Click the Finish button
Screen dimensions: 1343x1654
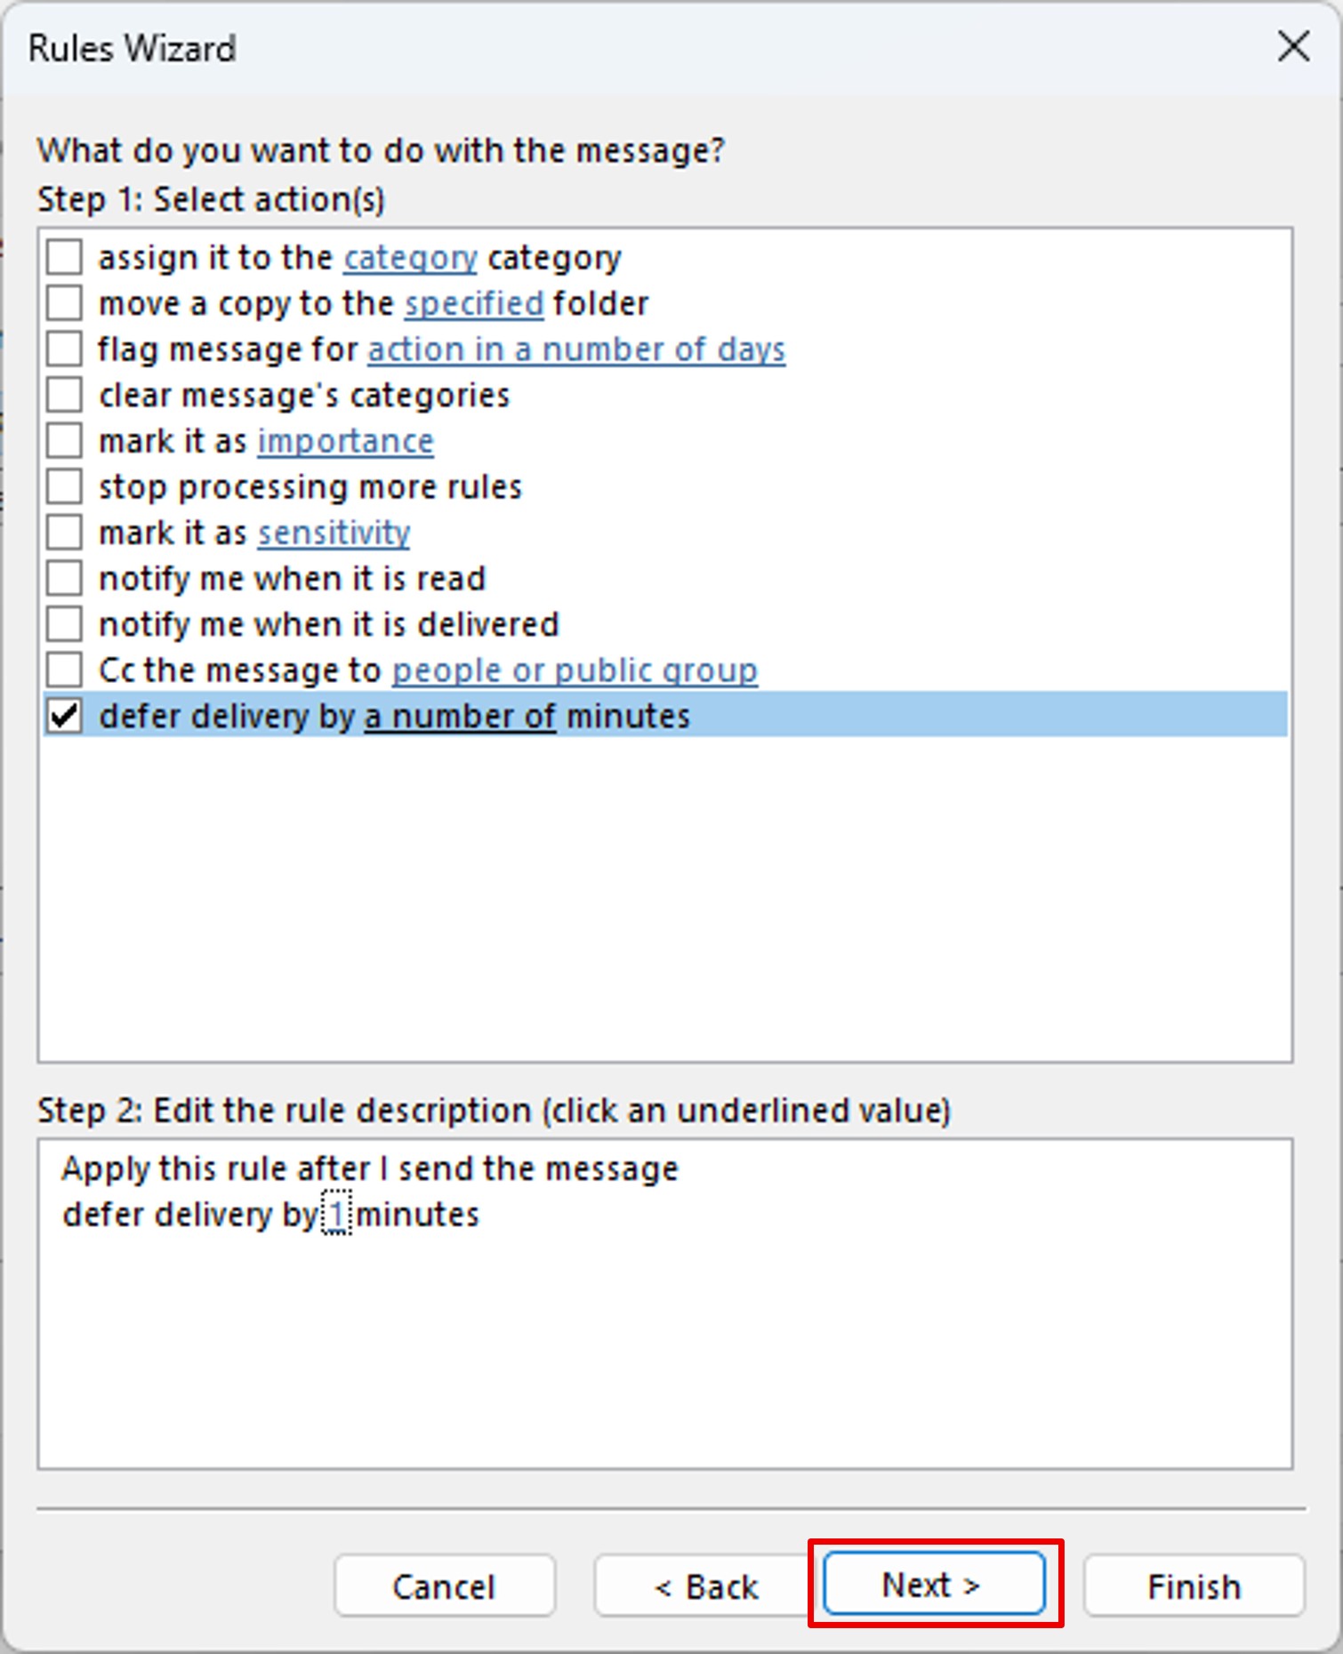pyautogui.click(x=1193, y=1586)
